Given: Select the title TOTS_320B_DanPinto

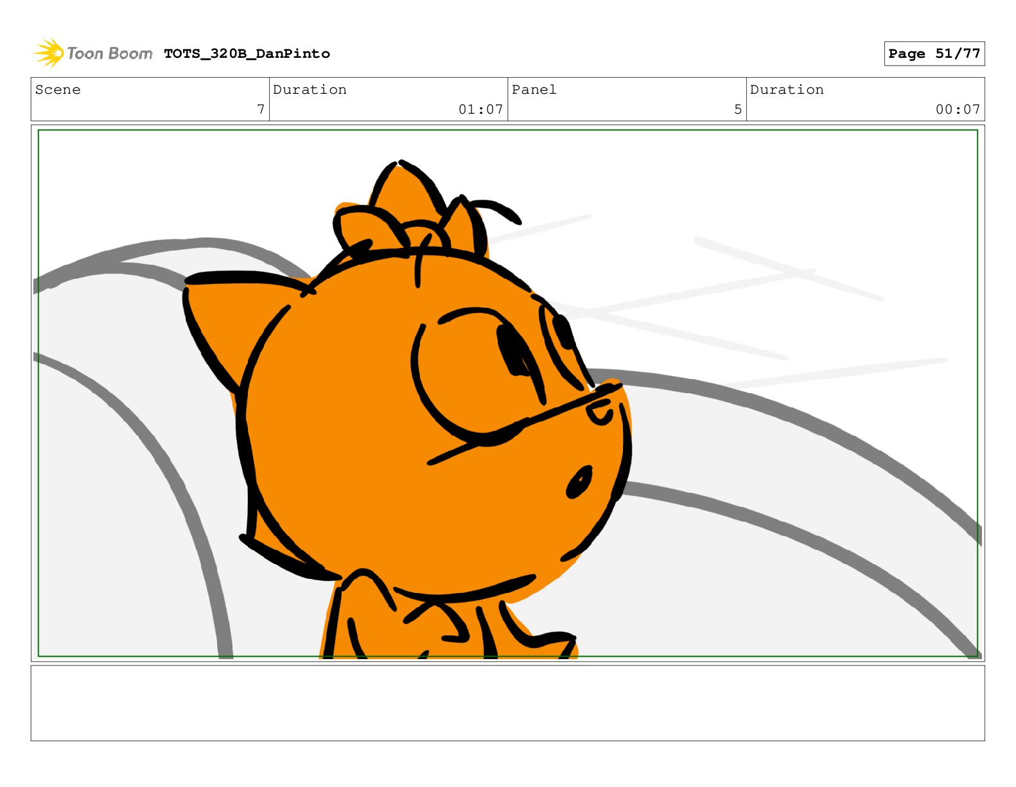Looking at the screenshot, I should coord(247,54).
